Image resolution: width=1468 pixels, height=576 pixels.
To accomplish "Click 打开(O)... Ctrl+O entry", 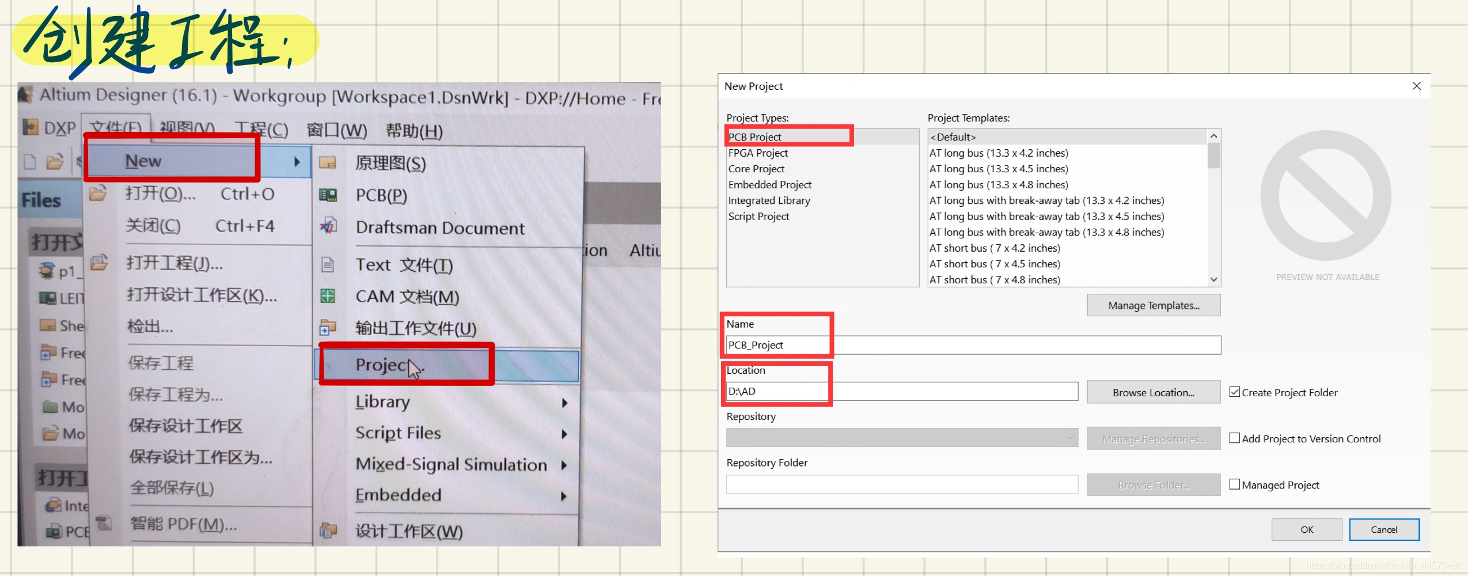I will click(x=200, y=194).
